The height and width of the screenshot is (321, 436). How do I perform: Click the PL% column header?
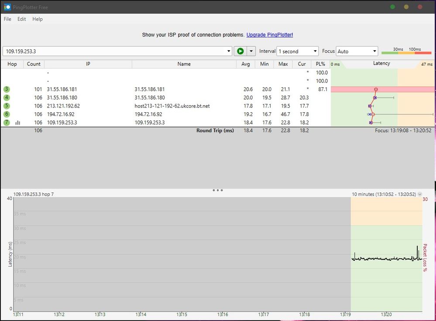point(320,64)
